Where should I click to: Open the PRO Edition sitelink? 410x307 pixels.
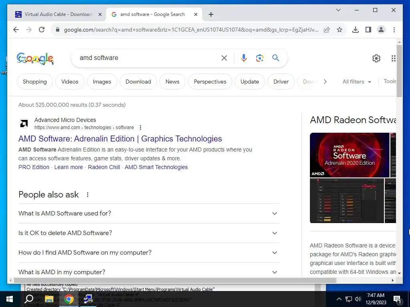(34, 167)
